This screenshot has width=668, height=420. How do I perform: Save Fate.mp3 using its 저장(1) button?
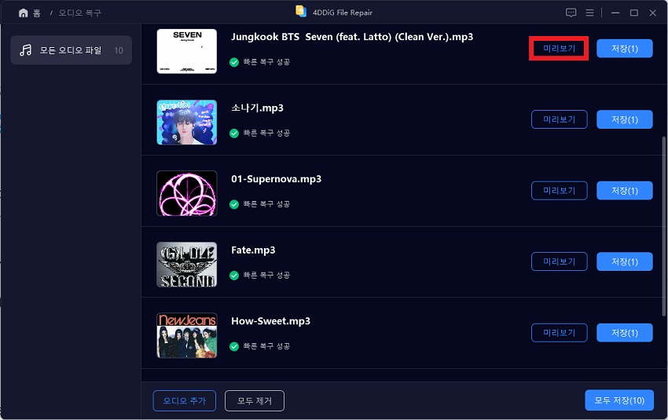point(625,261)
